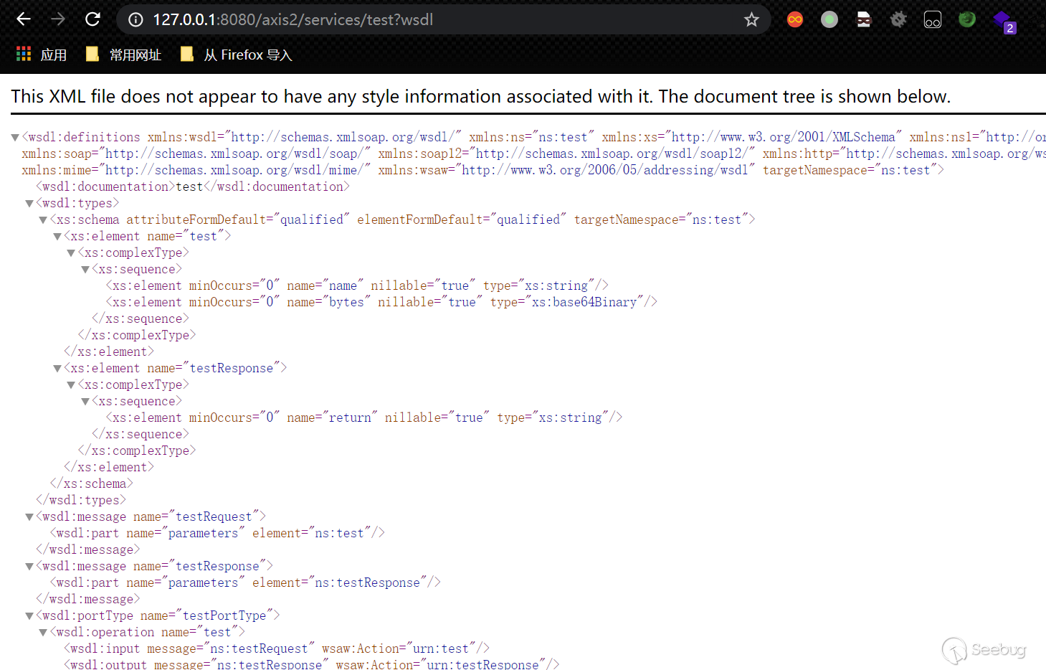Open the 常用网址 bookmarks folder
The width and height of the screenshot is (1046, 670).
click(135, 54)
